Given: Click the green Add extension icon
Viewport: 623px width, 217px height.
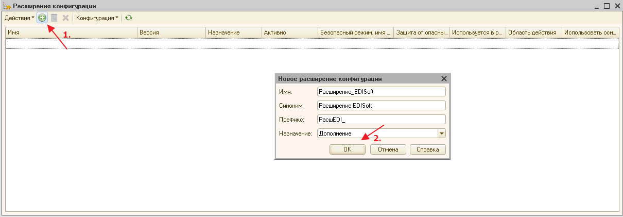Looking at the screenshot, I should point(42,18).
